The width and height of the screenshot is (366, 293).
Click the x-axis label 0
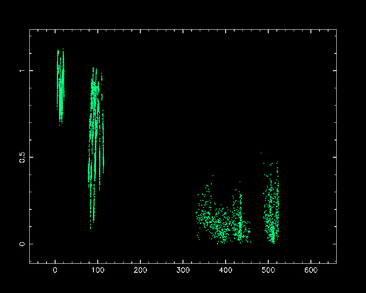[55, 270]
